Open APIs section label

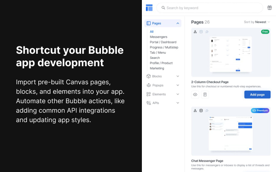coord(156,103)
